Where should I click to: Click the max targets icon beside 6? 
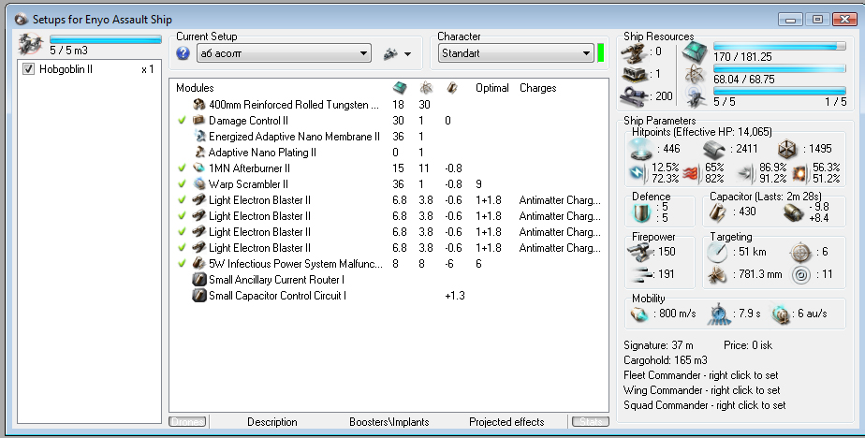[800, 252]
